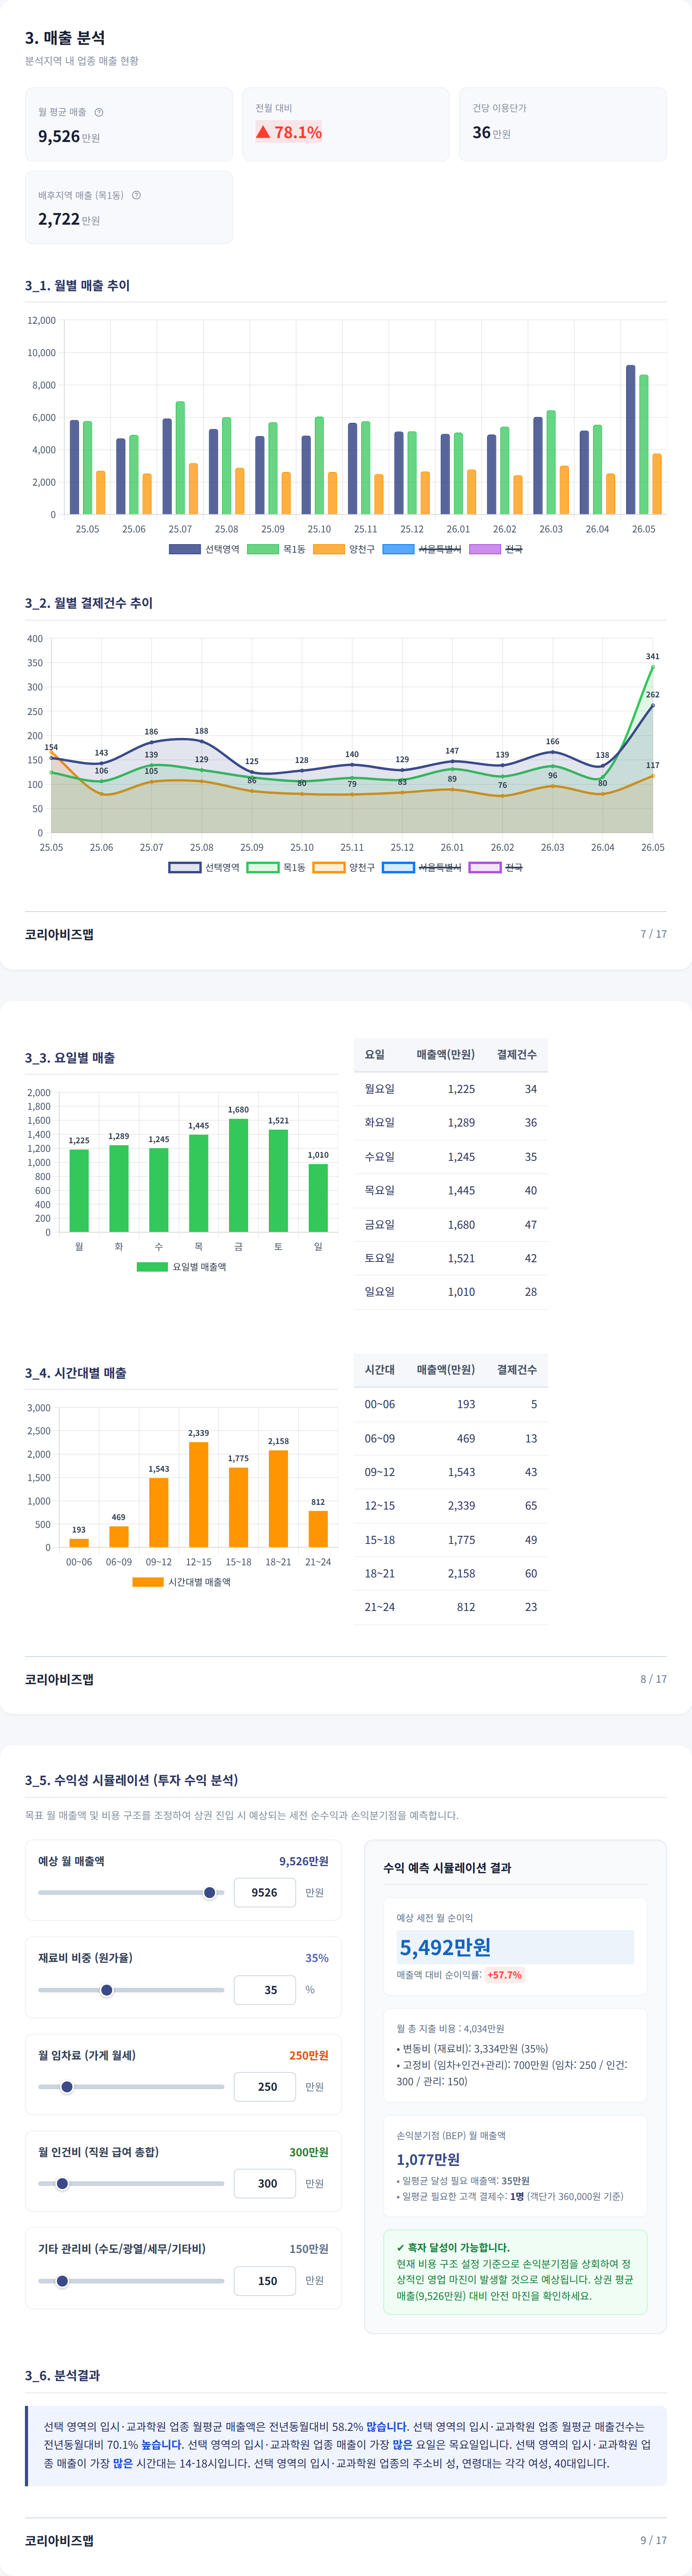692x2576 pixels.
Task: Focus the 250 monthly rent input
Action: pyautogui.click(x=265, y=2086)
